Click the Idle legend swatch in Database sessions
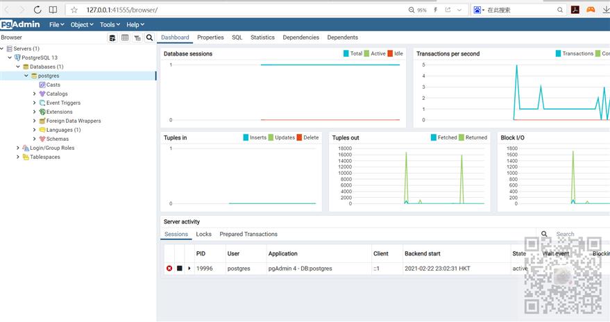610x322 pixels. pos(390,53)
